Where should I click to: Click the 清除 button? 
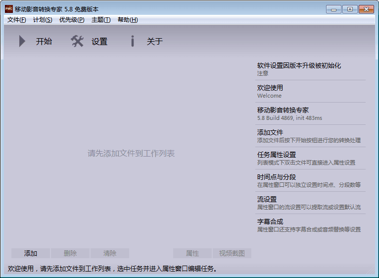click(x=110, y=253)
